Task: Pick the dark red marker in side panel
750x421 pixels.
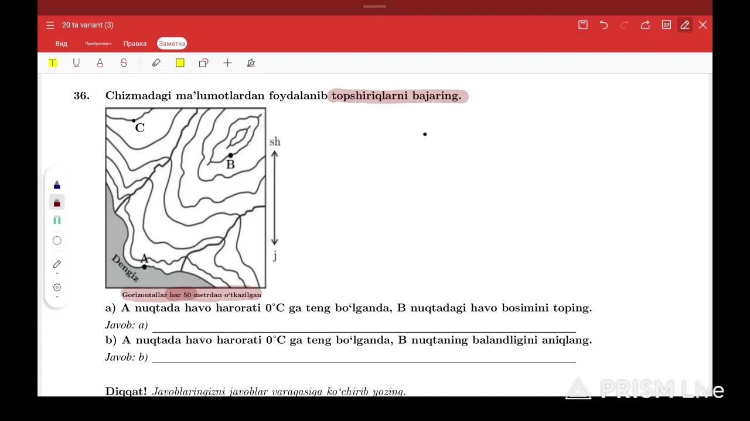Action: tap(57, 202)
